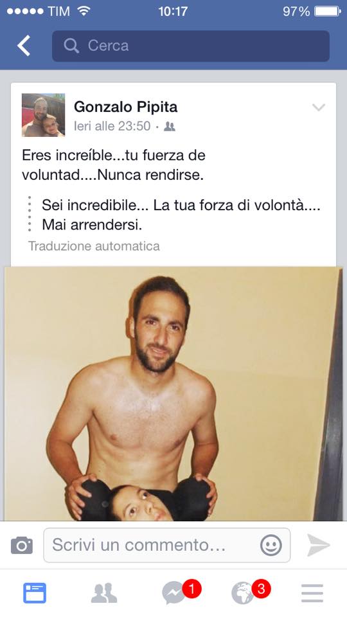Tap the battery indicator in status bar

point(328,12)
